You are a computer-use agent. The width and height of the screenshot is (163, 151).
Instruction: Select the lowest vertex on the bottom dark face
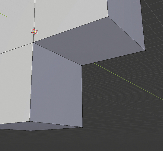click(x=31, y=131)
